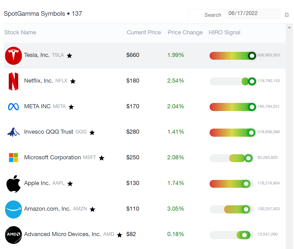Toggle the favorite star for AMZN
Viewport: 294px width, 249px height.
(x=92, y=209)
